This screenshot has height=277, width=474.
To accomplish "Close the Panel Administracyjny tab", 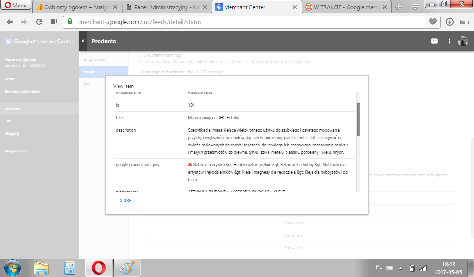I will (205, 7).
